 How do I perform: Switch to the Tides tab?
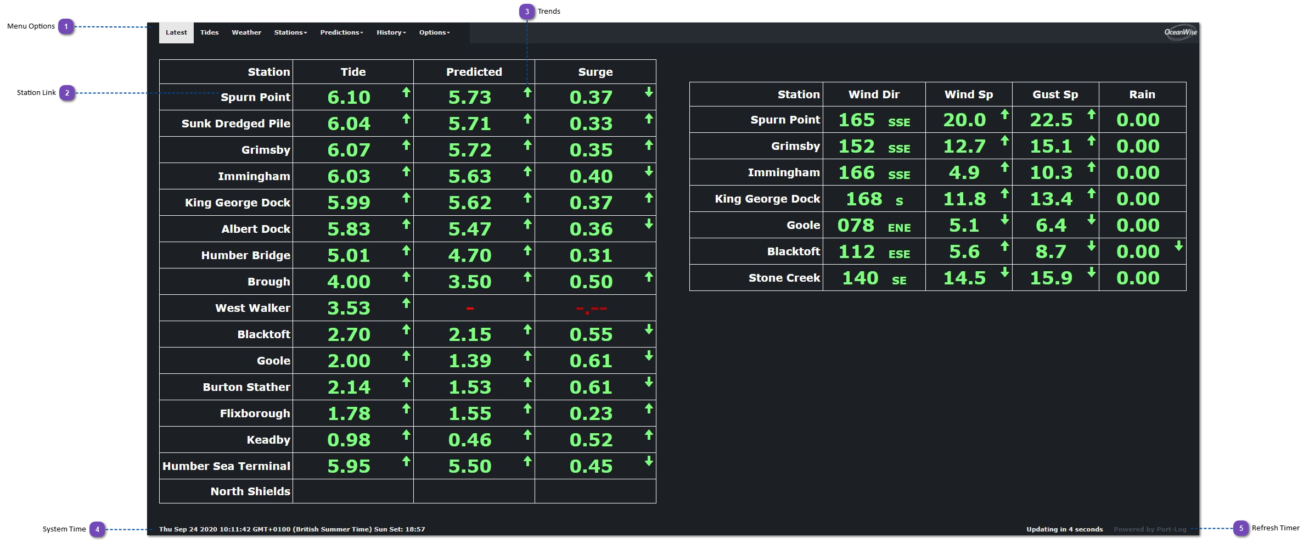pyautogui.click(x=209, y=33)
